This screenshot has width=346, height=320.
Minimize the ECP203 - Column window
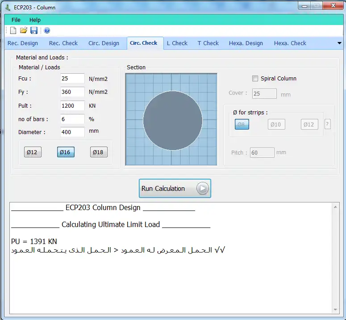click(x=304, y=6)
